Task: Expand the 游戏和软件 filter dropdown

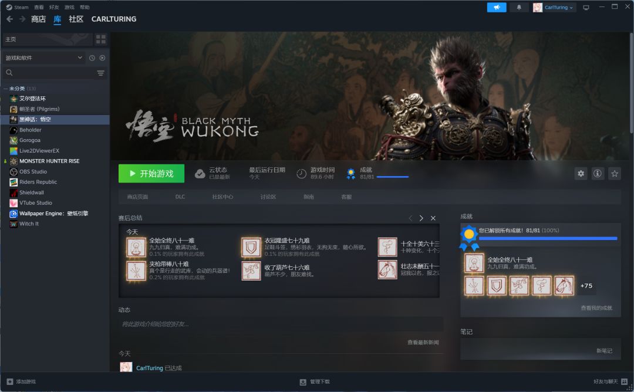Action: (43, 58)
